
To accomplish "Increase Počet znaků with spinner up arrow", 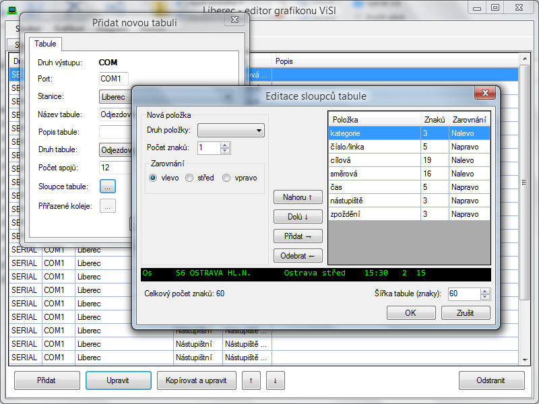I will point(225,144).
